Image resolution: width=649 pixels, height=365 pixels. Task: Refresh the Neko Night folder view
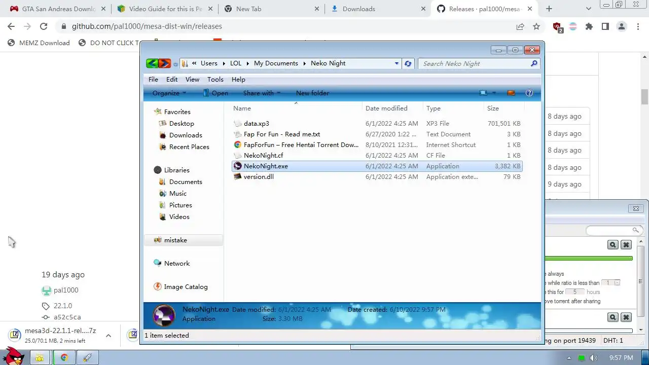click(x=408, y=63)
